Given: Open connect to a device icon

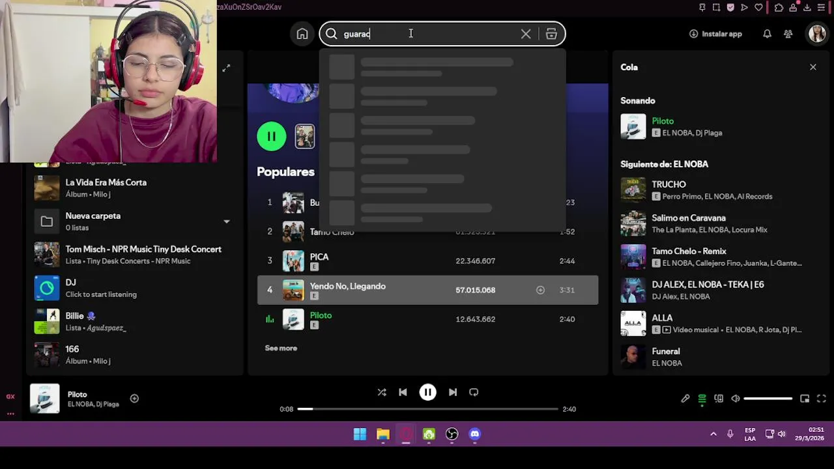Looking at the screenshot, I should [719, 399].
